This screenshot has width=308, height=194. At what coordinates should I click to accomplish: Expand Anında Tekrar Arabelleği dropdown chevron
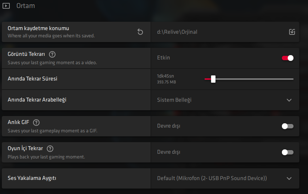tap(289, 100)
